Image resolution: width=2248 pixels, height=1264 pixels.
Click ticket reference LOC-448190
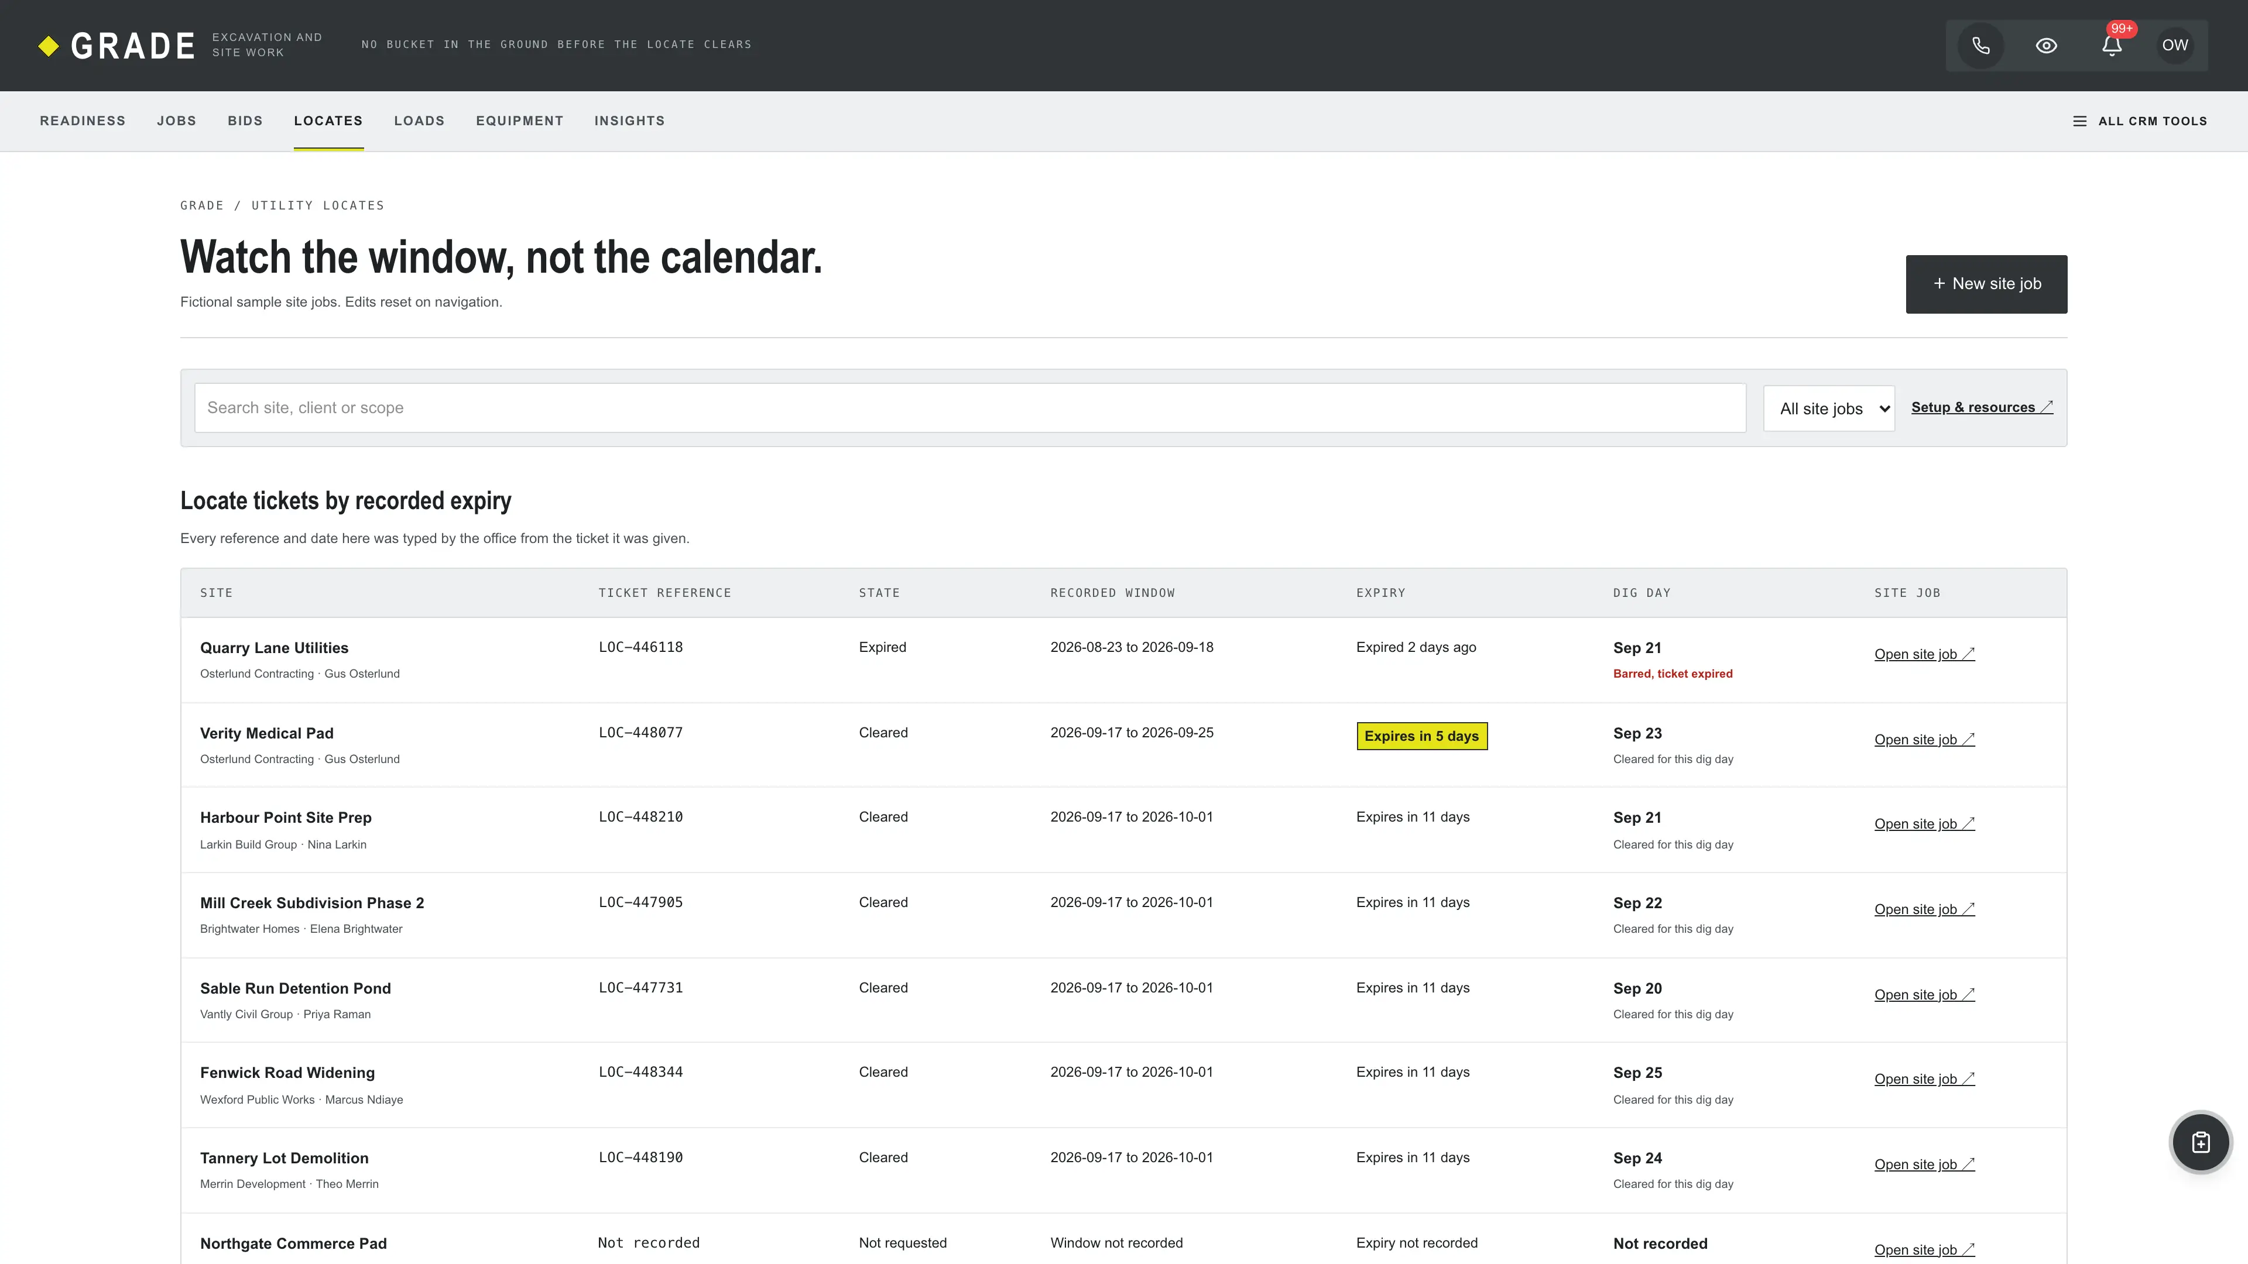pyautogui.click(x=640, y=1157)
